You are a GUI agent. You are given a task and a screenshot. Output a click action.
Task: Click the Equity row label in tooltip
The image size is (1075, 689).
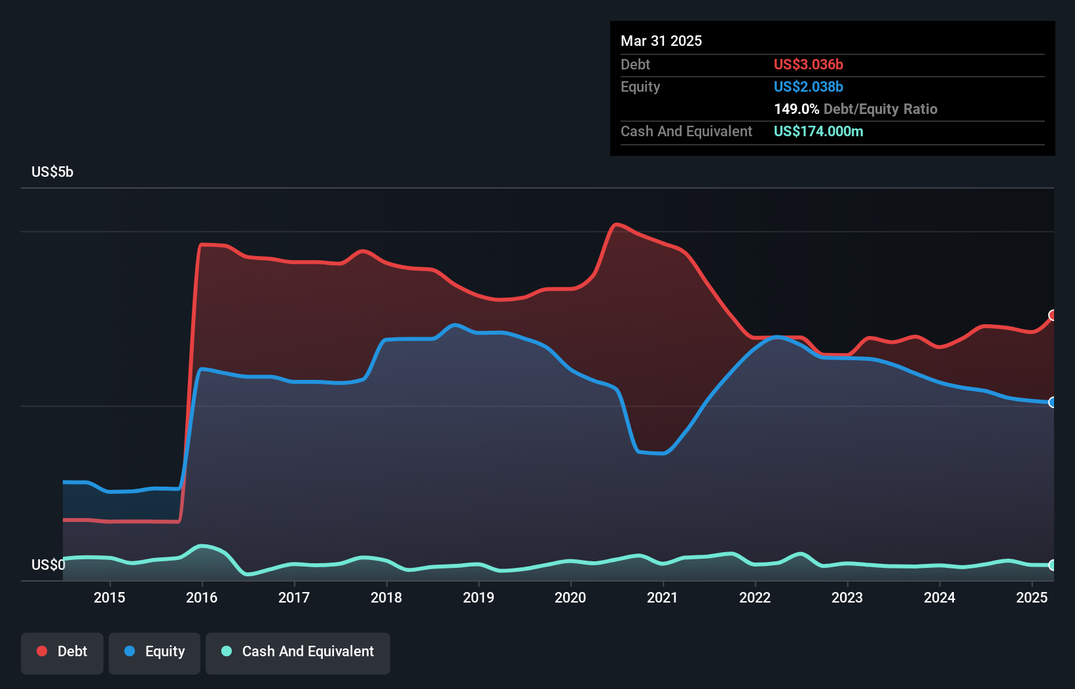(640, 86)
